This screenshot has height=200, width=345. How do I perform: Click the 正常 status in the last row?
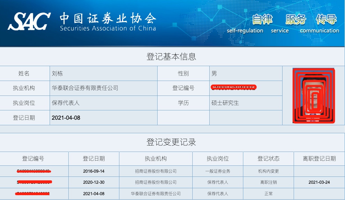click(268, 193)
